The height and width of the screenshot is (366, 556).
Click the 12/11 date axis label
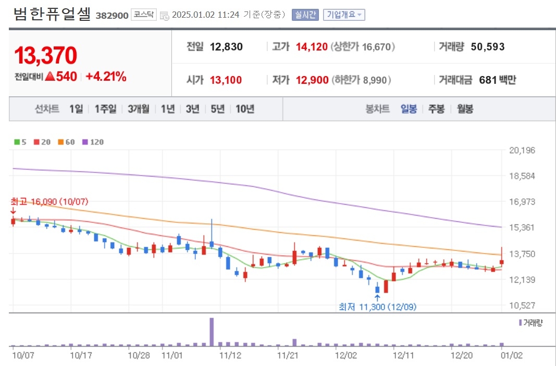pos(403,356)
